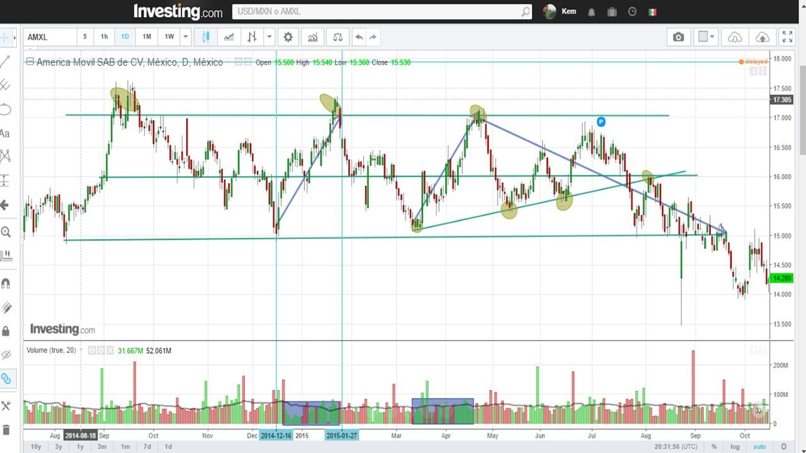This screenshot has width=806, height=453.
Task: Toggle stay-in-drawing-mode pencil
Action: pyautogui.click(x=6, y=307)
